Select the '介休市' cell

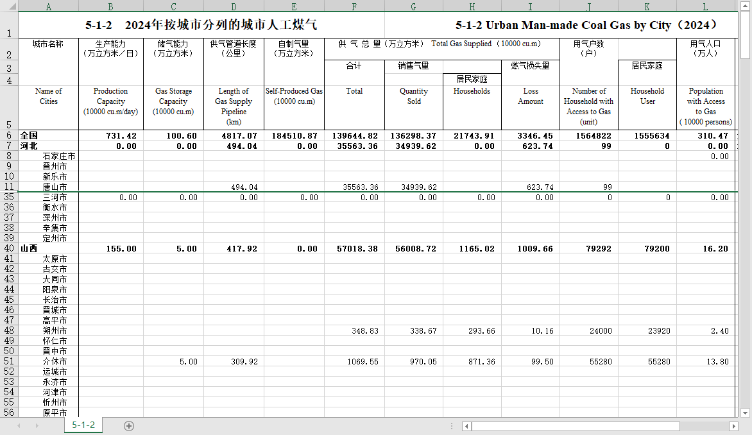(x=48, y=361)
